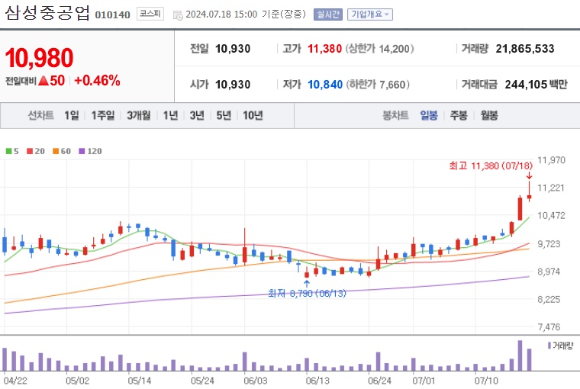
Task: Click the 고가 value 11,380
Action: click(x=325, y=49)
